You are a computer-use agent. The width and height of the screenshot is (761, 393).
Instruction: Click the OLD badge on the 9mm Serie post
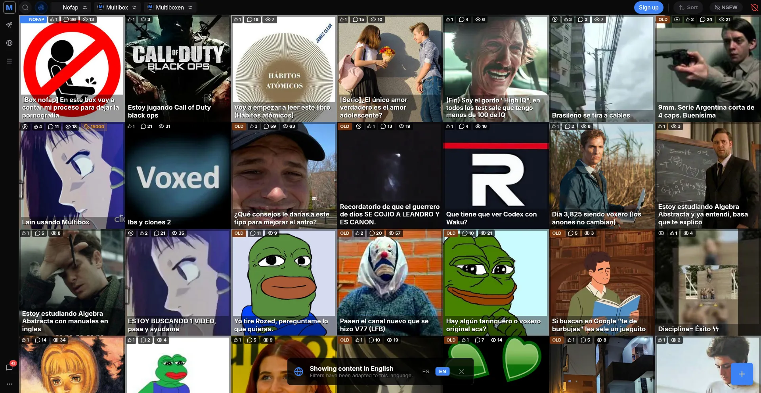click(663, 19)
